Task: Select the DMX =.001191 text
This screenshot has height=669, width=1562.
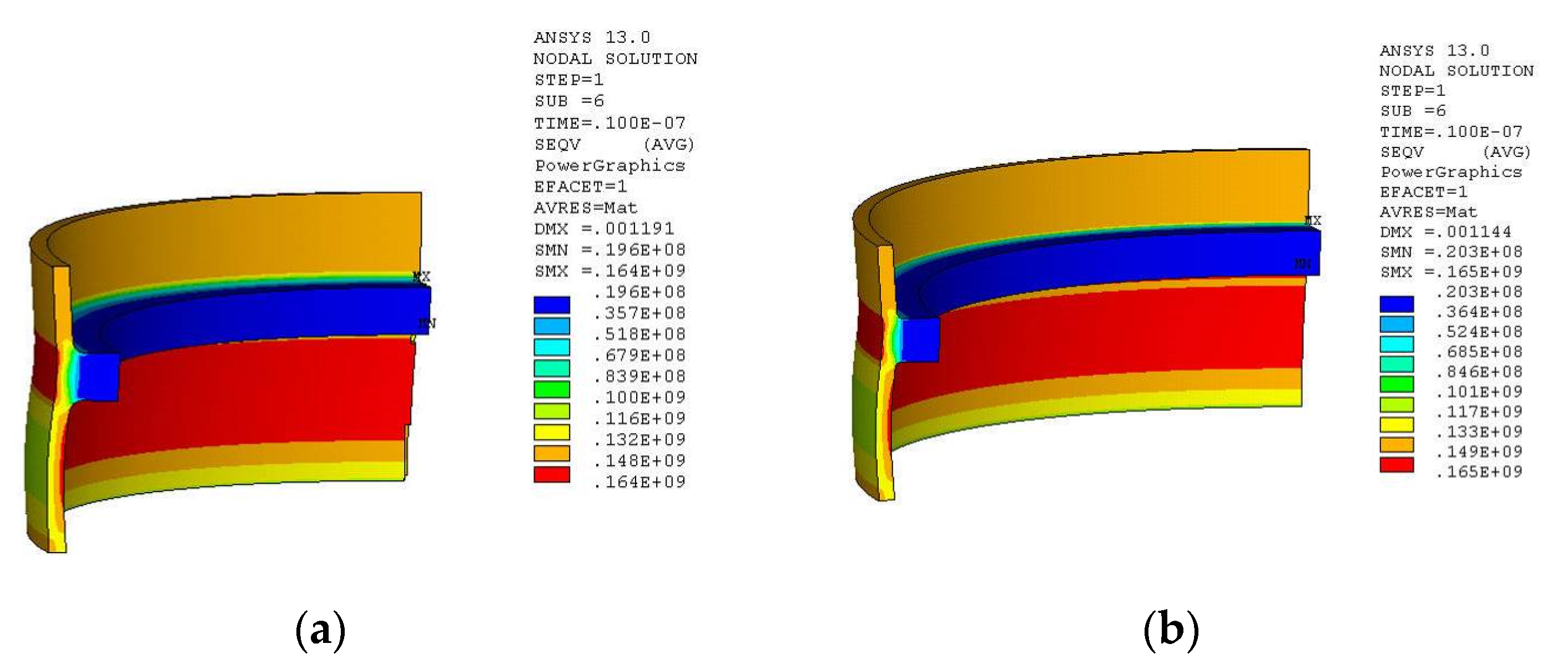Action: coord(604,229)
